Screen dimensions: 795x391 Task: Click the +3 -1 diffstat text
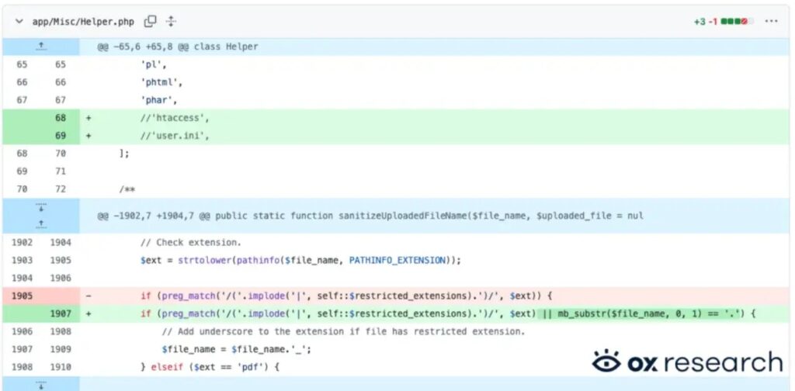tap(706, 22)
